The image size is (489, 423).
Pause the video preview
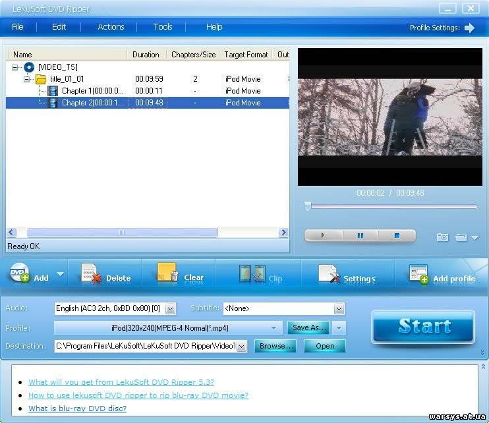point(360,235)
